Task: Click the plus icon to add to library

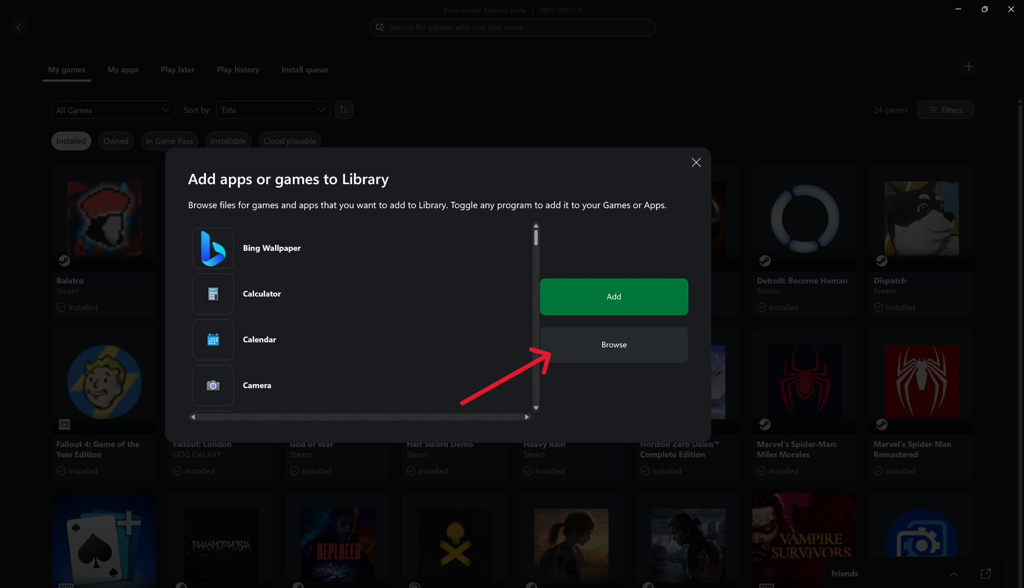Action: pos(968,67)
